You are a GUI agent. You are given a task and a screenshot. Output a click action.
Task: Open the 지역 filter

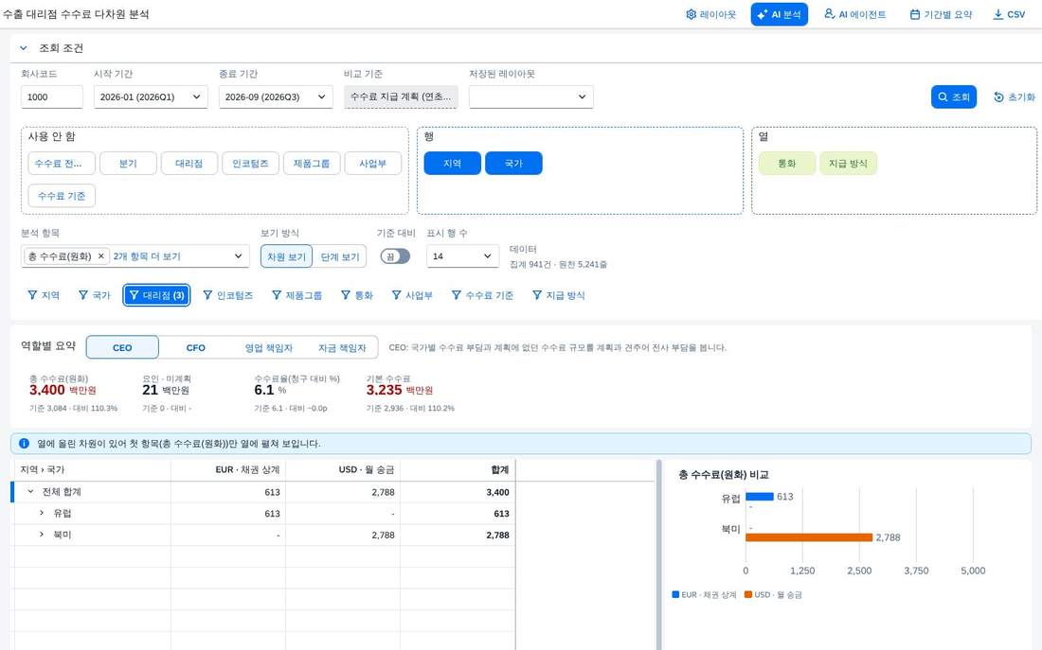click(x=44, y=295)
